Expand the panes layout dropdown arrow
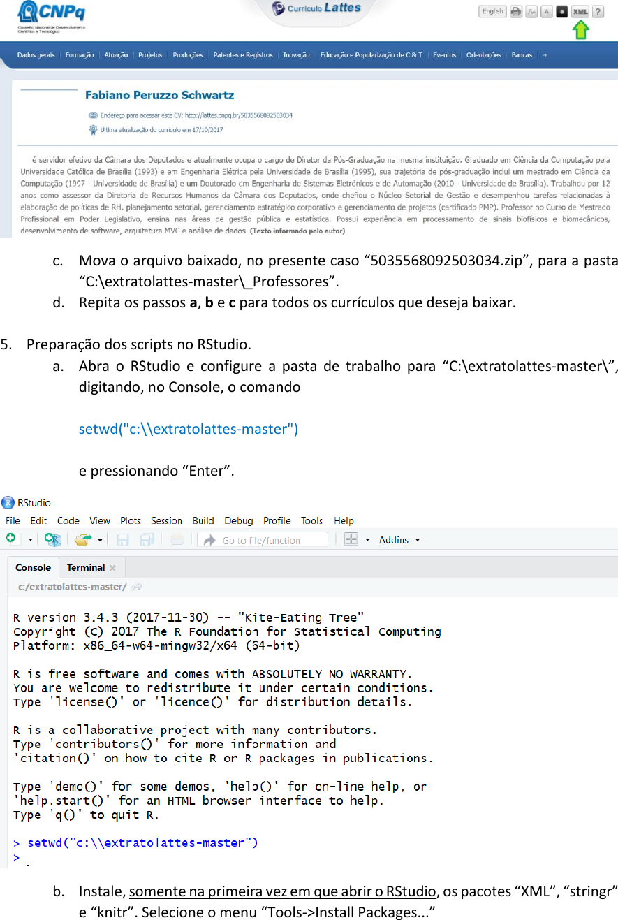 point(367,540)
